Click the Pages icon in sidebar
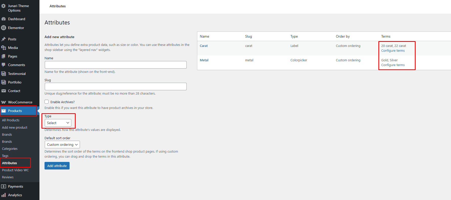 click(x=4, y=56)
